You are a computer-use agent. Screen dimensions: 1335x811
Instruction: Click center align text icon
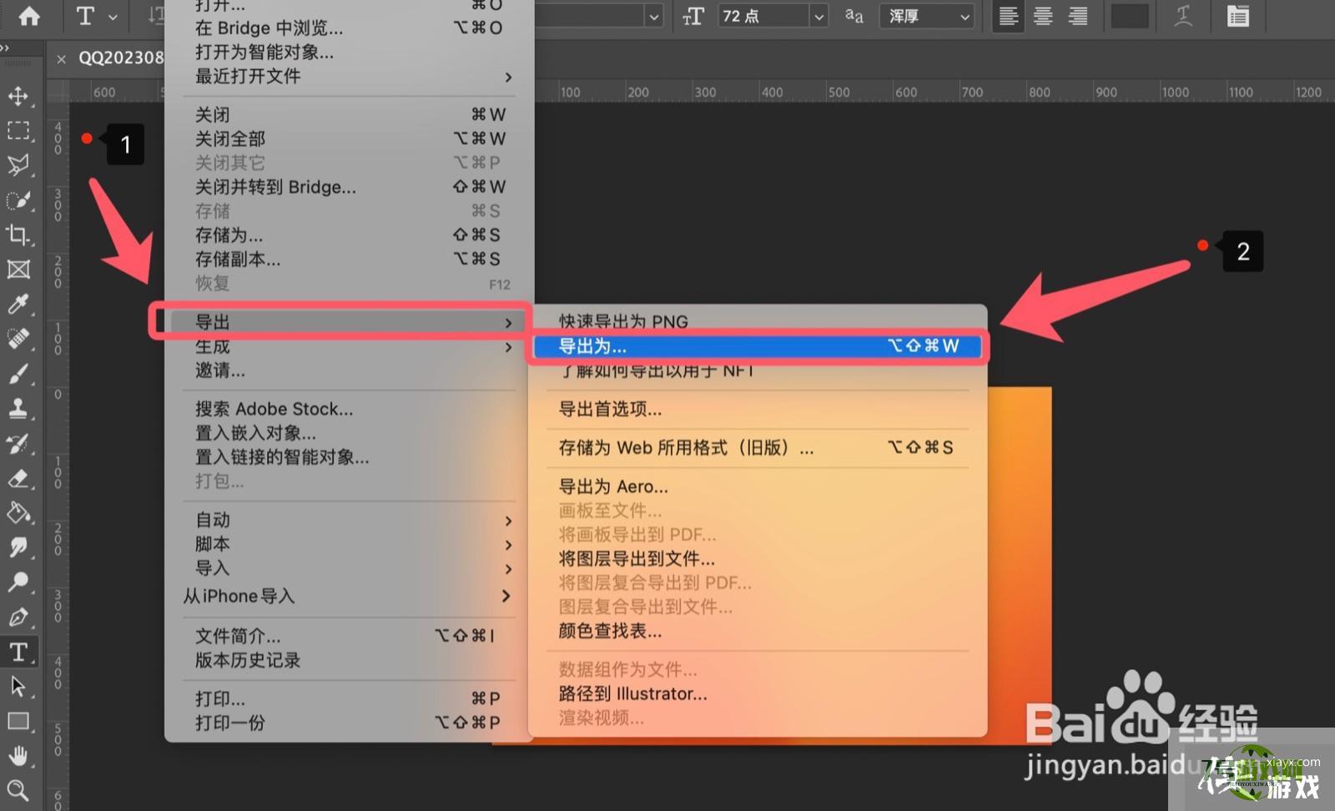(x=1043, y=16)
